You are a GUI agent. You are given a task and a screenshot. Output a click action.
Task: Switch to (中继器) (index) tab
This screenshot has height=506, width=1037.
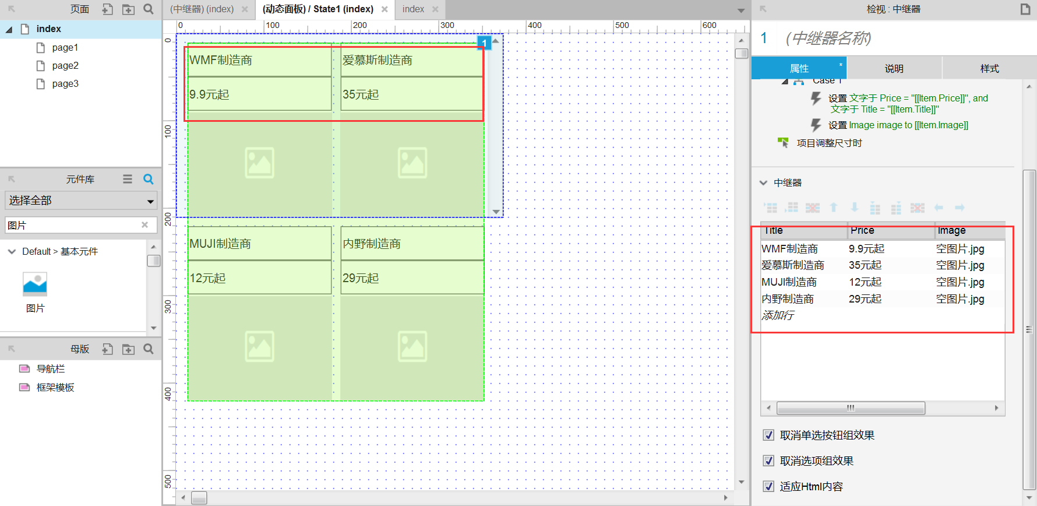[x=202, y=9]
